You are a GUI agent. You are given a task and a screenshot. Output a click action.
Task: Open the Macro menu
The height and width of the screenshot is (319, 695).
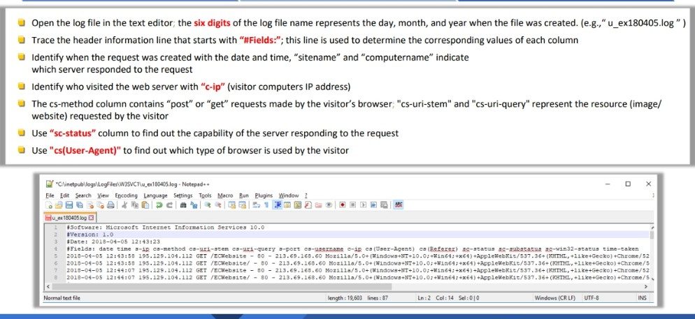(x=225, y=195)
